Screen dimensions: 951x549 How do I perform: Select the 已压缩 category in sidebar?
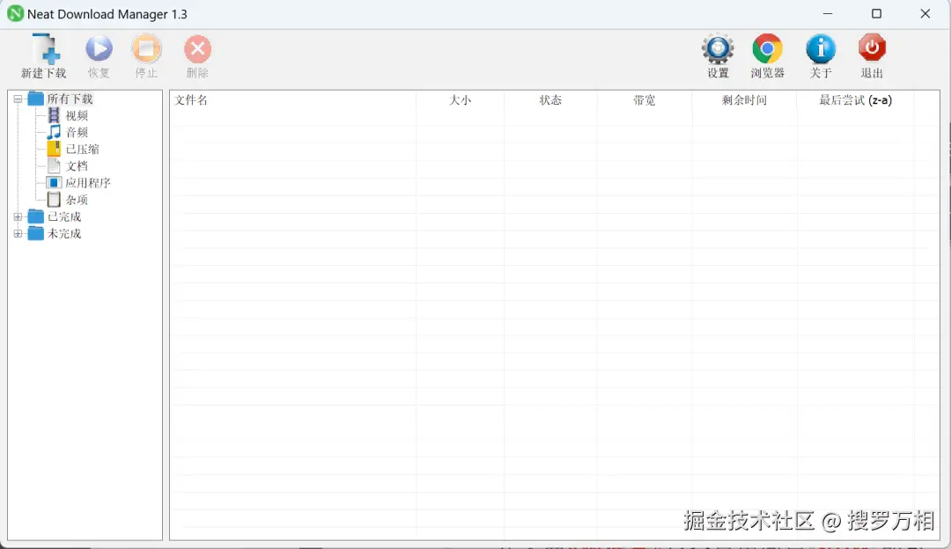[82, 149]
